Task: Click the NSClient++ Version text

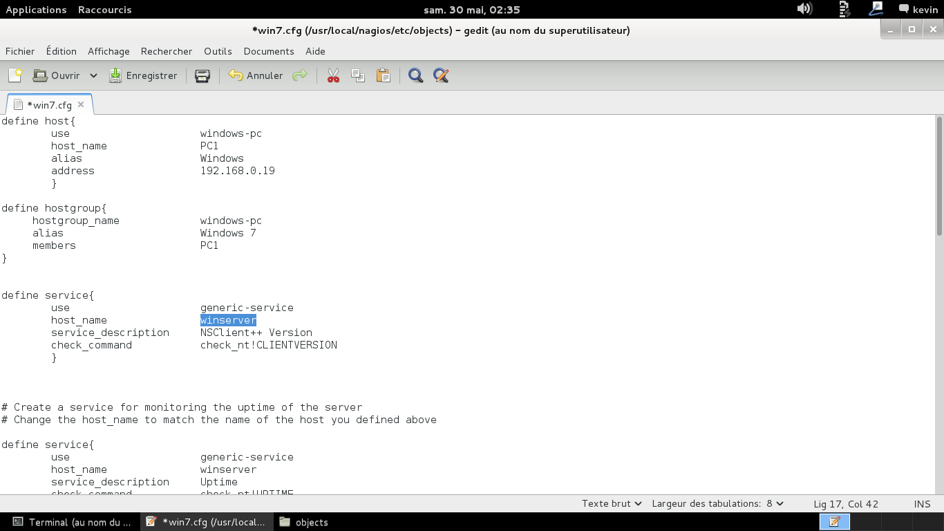Action: coord(256,333)
